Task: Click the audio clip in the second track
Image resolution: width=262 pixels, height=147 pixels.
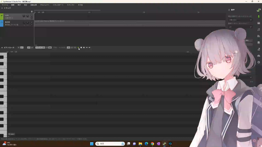Action: pos(130,23)
